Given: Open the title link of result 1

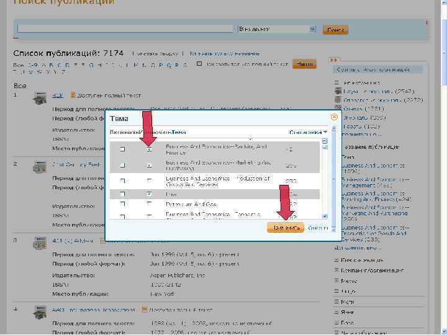Looking at the screenshot, I should (x=58, y=96).
